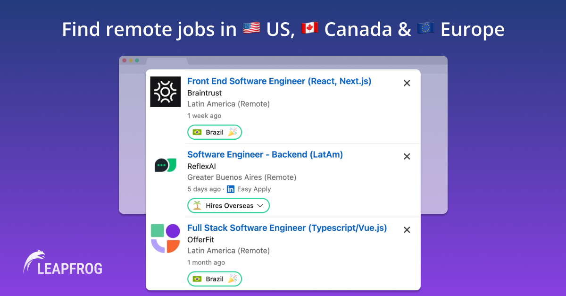
Task: Open the Full Stack Software Engineer job
Action: 287,228
